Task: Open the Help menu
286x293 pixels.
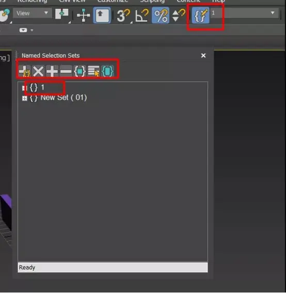Action: [218, 1]
